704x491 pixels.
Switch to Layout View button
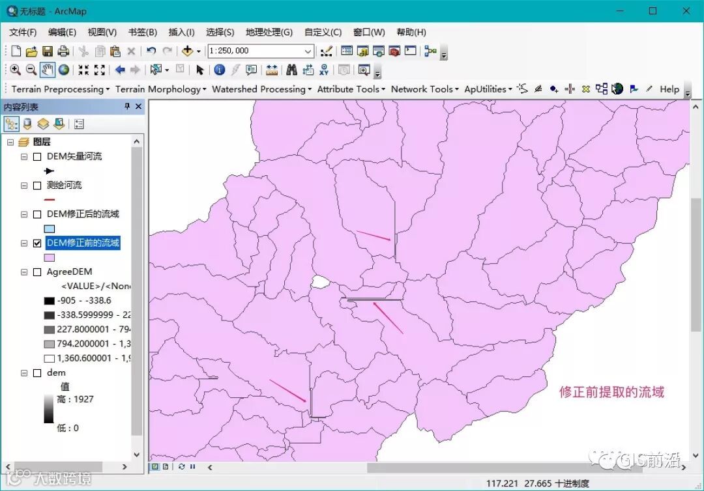pyautogui.click(x=166, y=467)
